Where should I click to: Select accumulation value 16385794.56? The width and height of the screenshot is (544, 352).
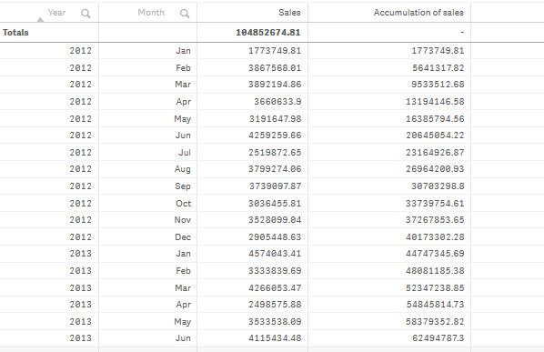435,118
